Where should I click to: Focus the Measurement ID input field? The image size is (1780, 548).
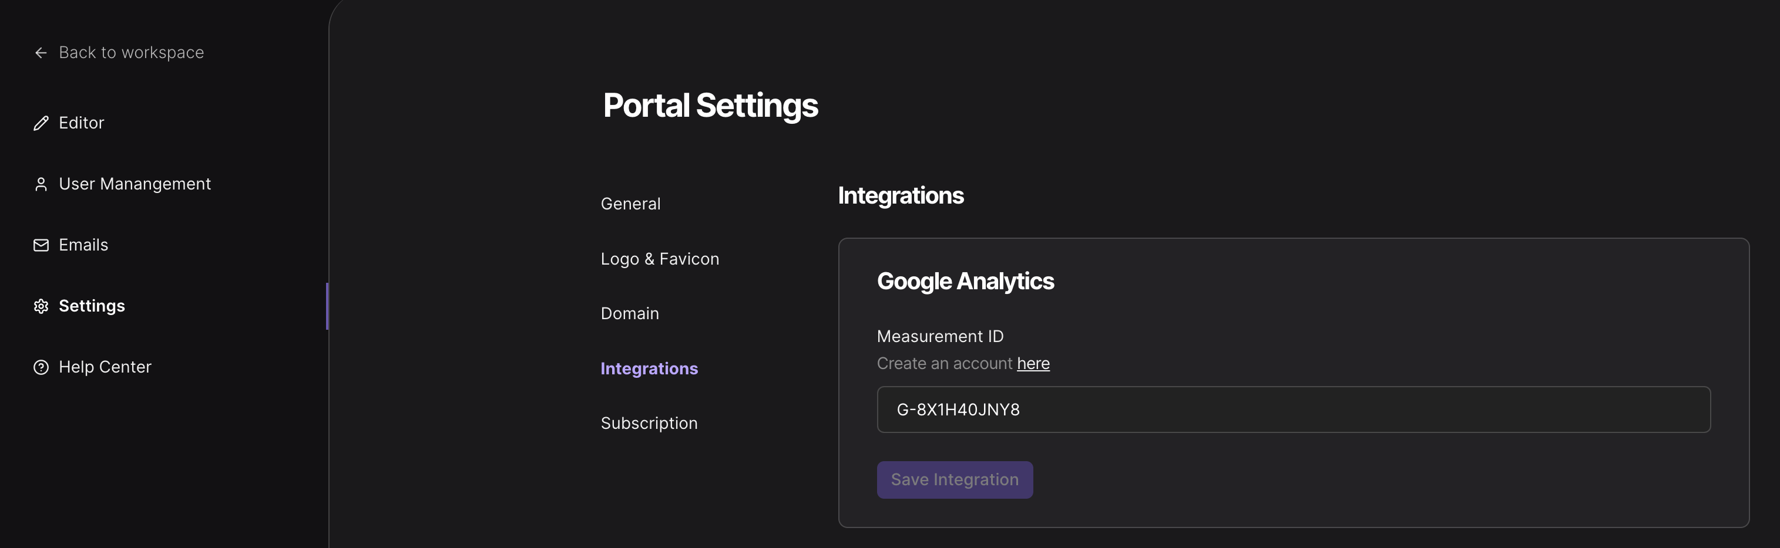point(1294,410)
